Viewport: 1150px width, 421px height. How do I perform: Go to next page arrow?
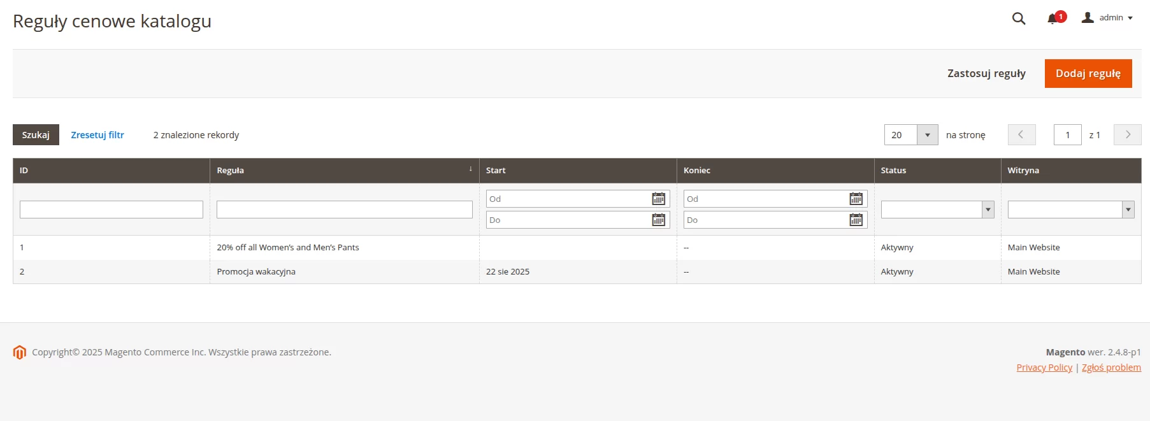[1127, 135]
